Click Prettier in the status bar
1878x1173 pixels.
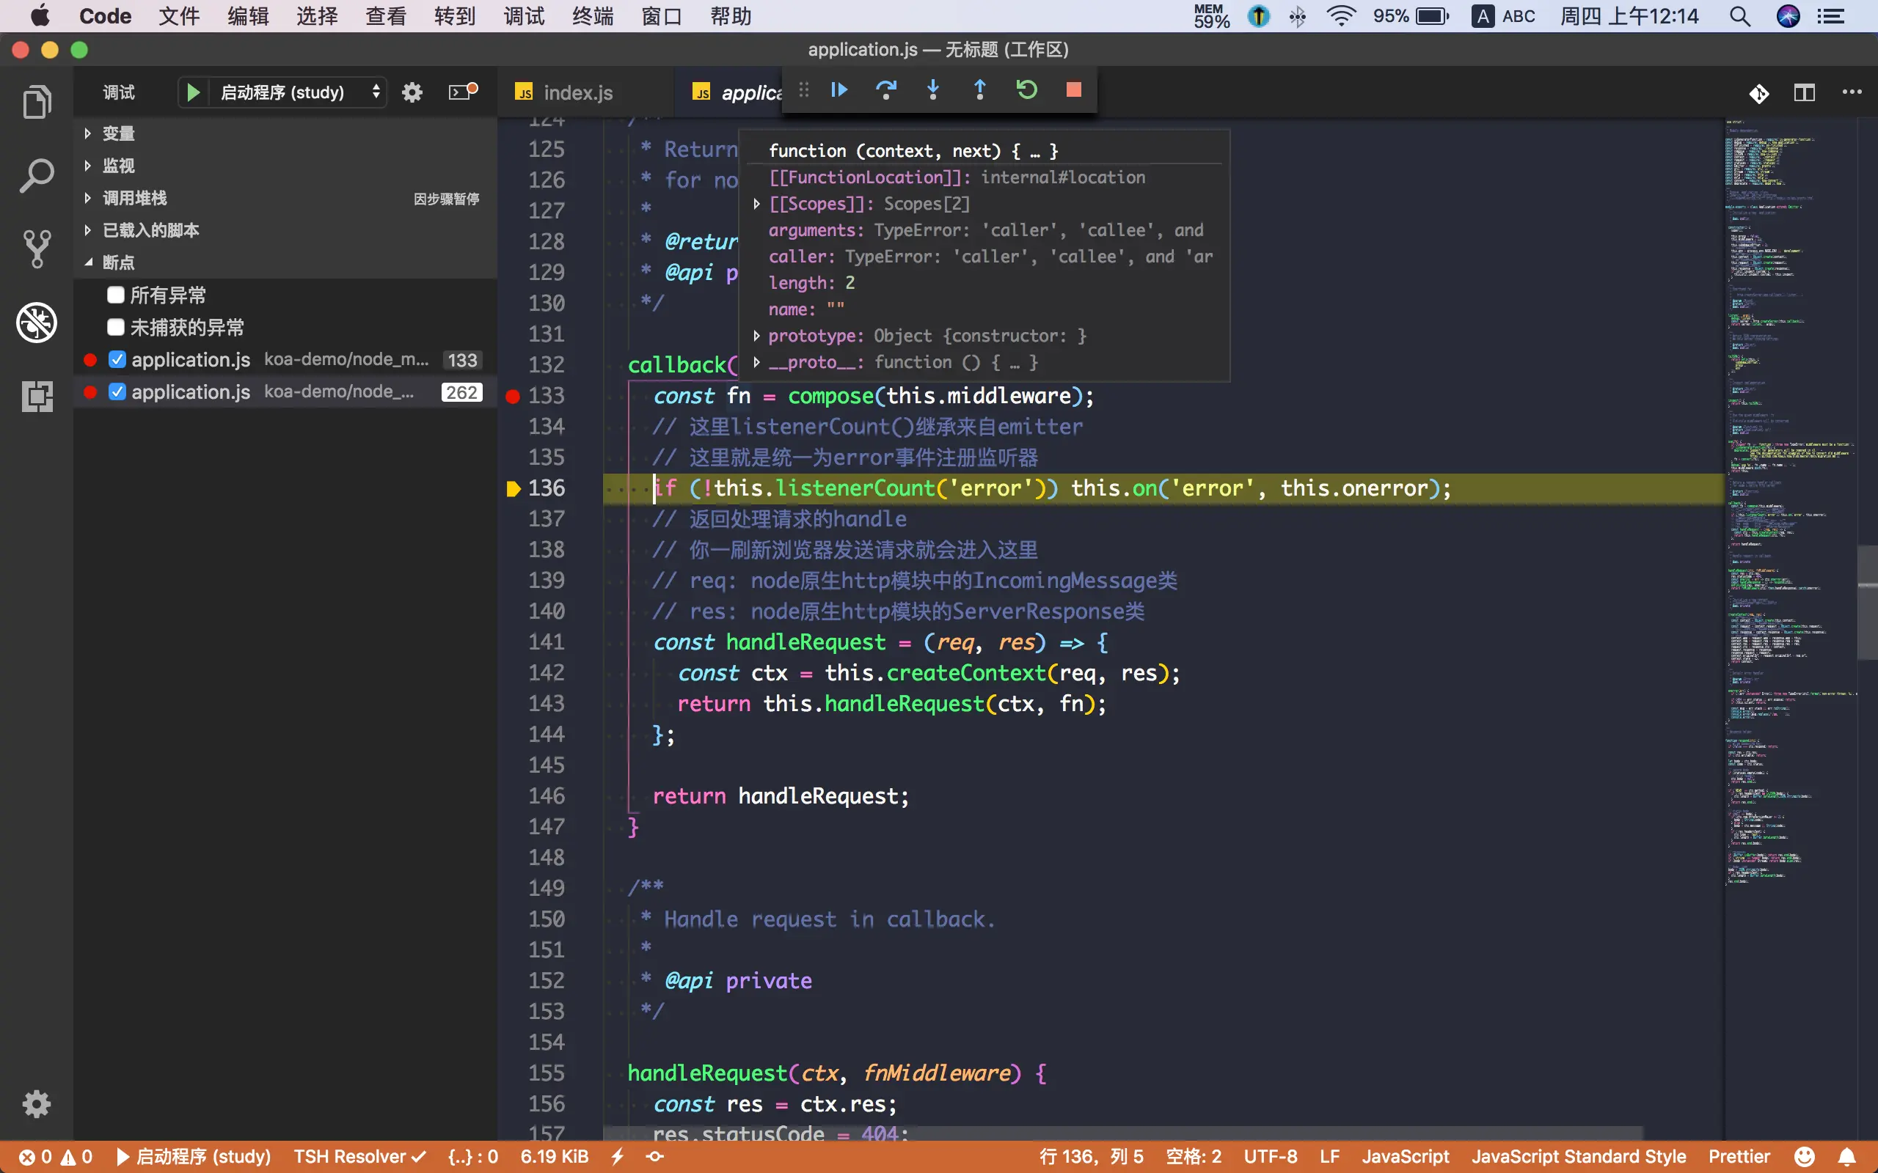point(1739,1156)
